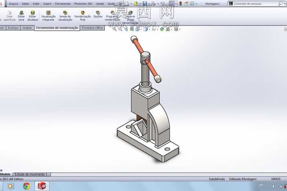This screenshot has height=191, width=287.
Task: Click View settings monitor icon
Action: [176, 29]
